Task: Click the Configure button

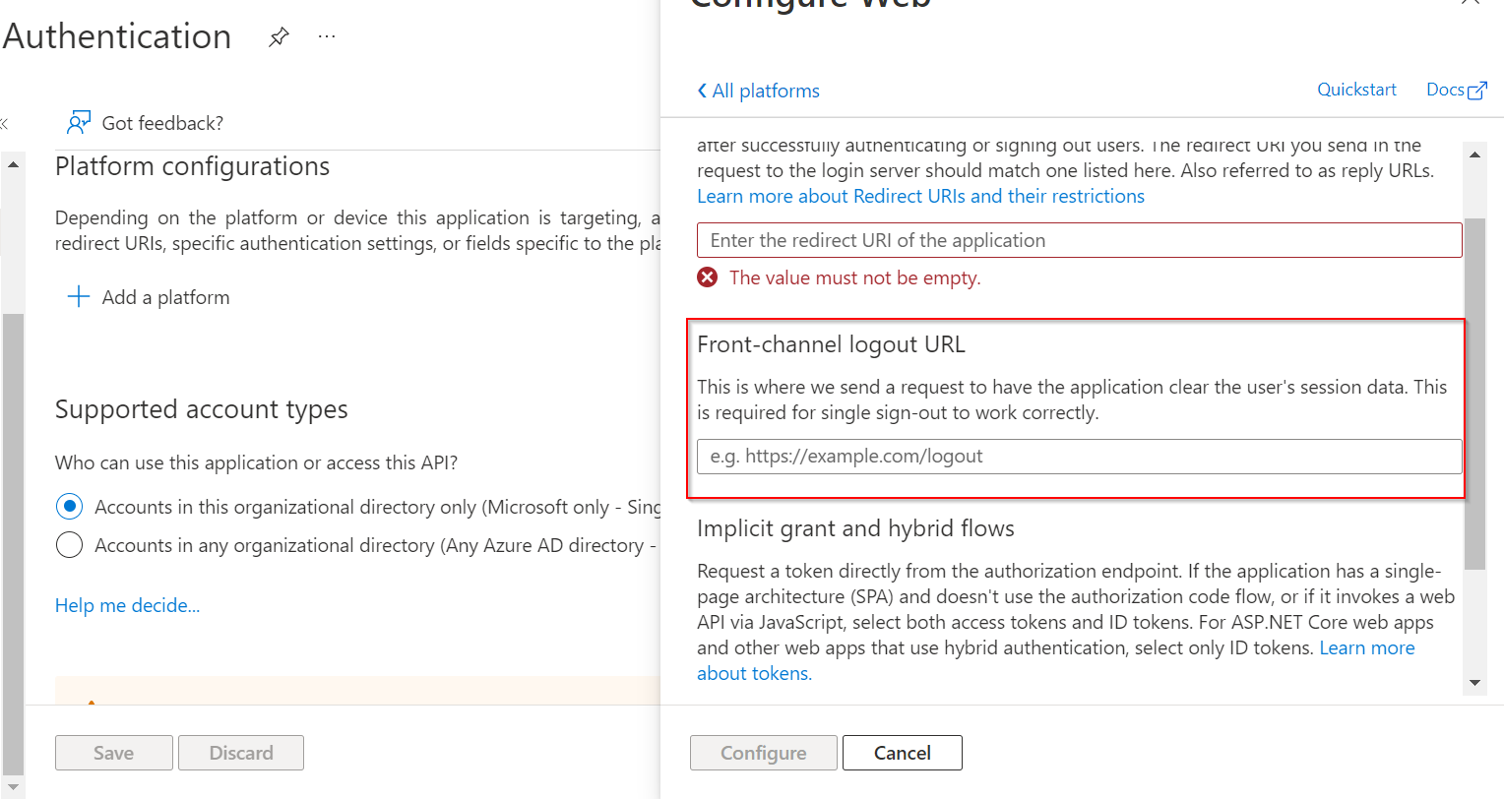Action: point(763,753)
